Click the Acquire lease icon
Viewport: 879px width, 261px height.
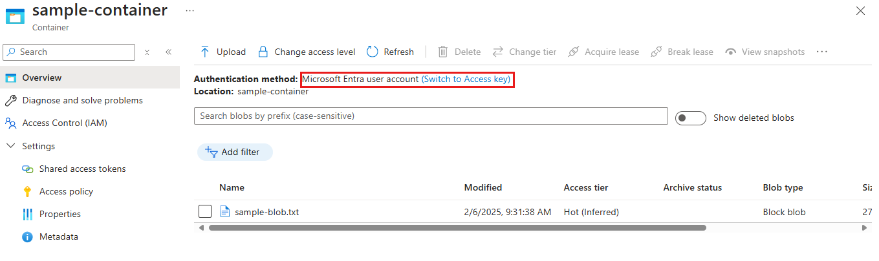[573, 52]
